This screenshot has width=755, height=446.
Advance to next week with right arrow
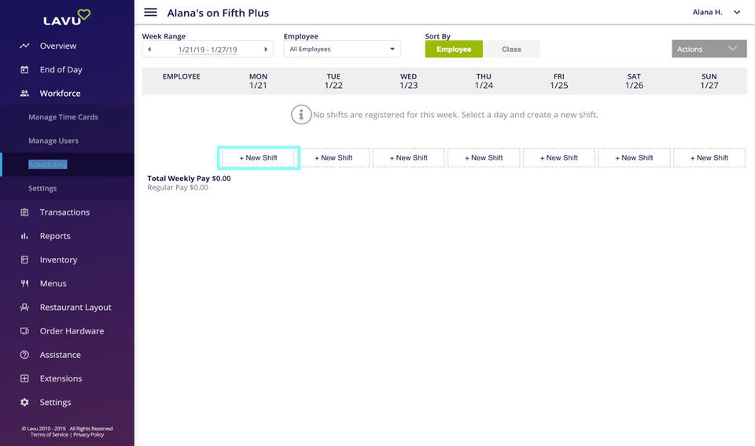[266, 50]
